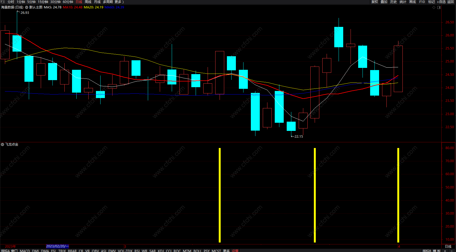The height and width of the screenshot is (252, 456).
Task: Select the MACD indicator
Action: coord(25,251)
